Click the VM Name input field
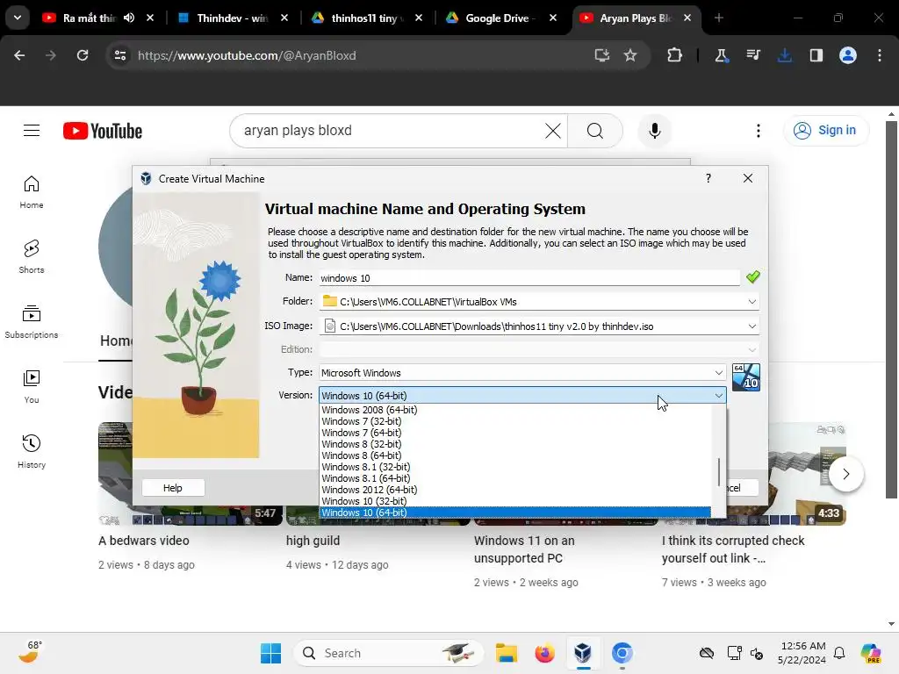The width and height of the screenshot is (899, 674). pyautogui.click(x=529, y=278)
